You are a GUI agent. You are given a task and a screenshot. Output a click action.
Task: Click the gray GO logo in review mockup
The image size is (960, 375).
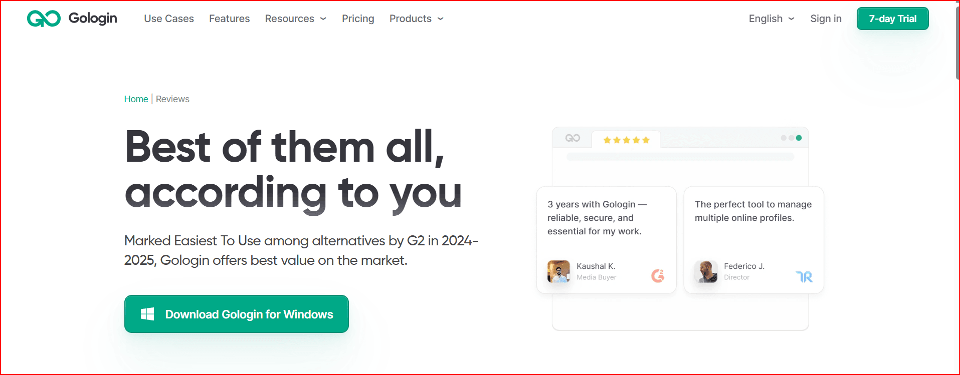(x=572, y=138)
